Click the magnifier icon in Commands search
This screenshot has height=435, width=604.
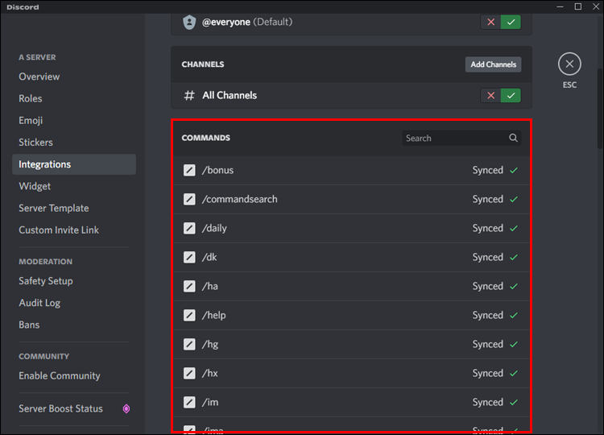point(513,138)
